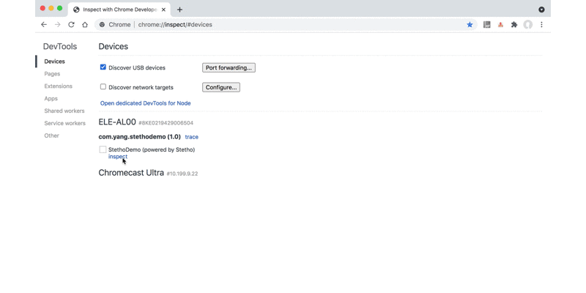Click the tab search down-arrow icon

541,10
